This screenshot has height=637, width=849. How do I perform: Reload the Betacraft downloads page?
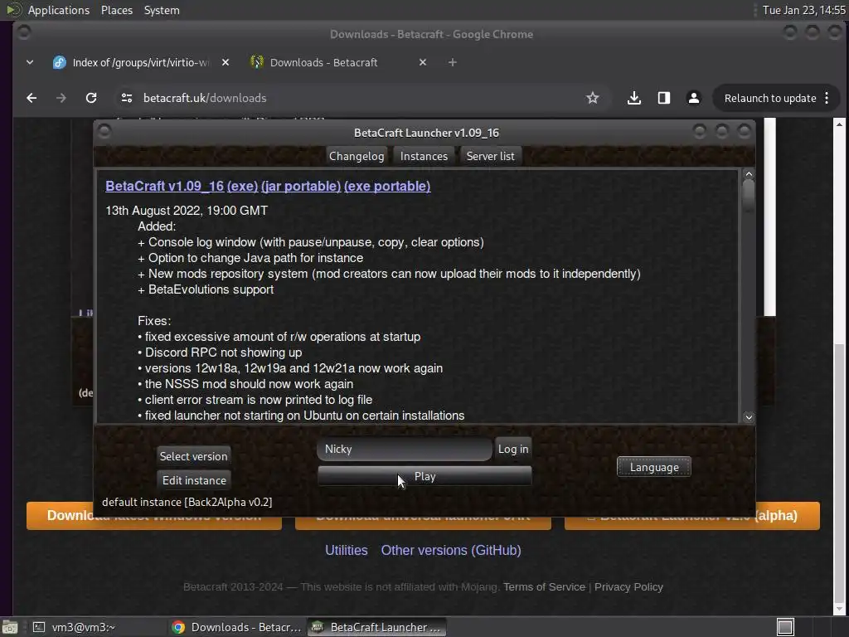pyautogui.click(x=91, y=98)
